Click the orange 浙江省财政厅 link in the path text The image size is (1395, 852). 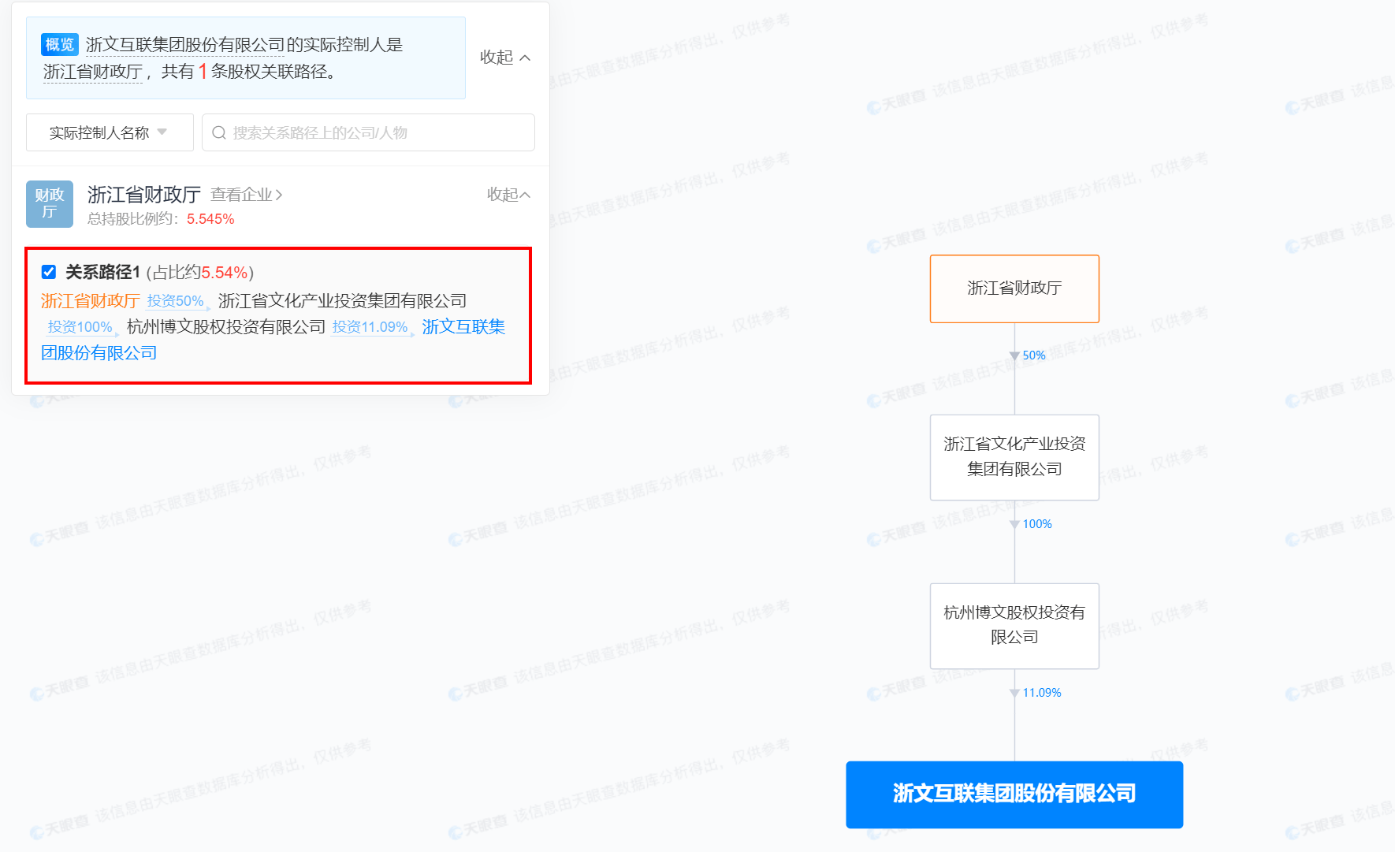91,301
